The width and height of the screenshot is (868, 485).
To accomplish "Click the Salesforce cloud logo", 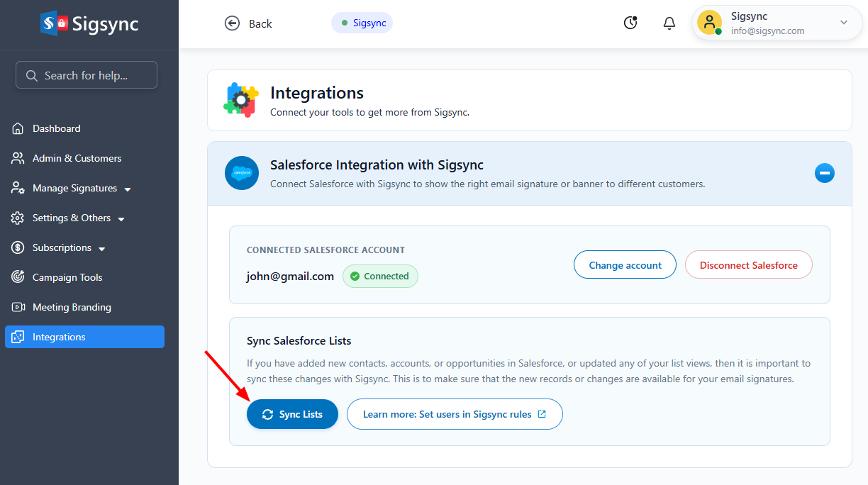I will [242, 173].
